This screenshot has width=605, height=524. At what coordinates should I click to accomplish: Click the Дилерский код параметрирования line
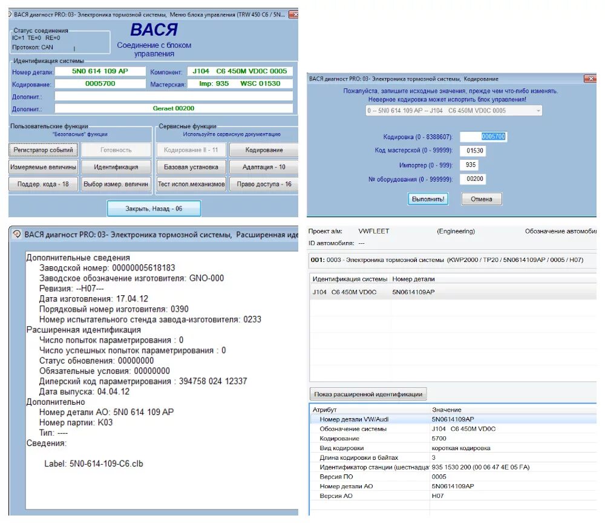[x=143, y=381]
